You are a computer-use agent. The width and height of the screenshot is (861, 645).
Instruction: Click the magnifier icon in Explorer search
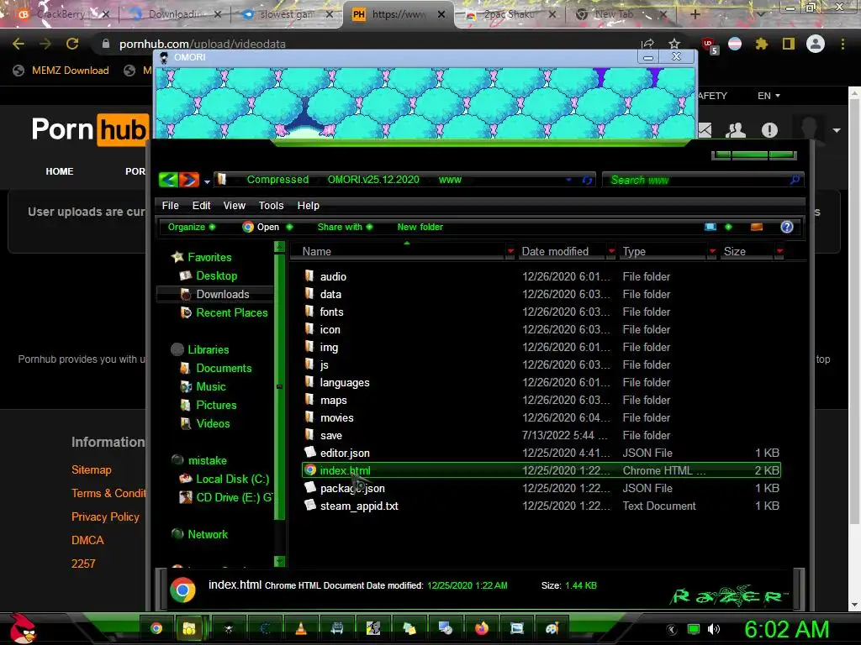[x=795, y=180]
